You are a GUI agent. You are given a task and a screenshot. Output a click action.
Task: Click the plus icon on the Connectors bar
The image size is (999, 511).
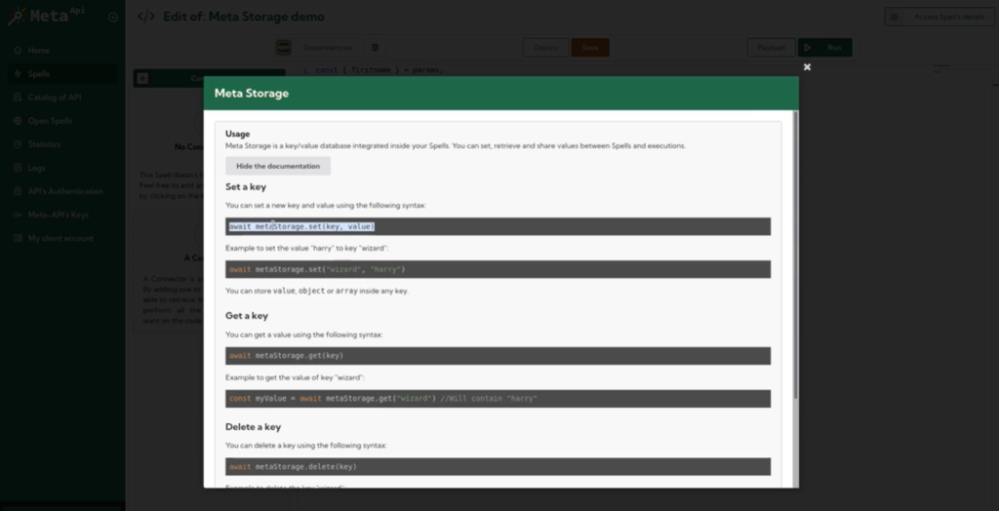142,78
